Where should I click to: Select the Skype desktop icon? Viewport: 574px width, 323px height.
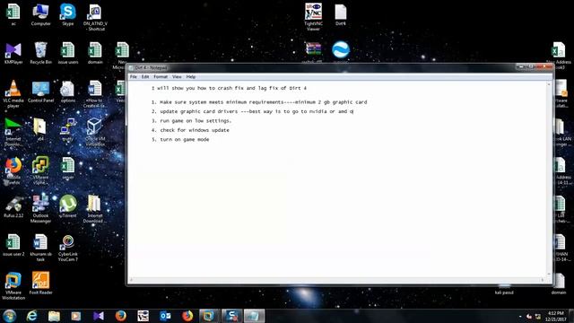click(x=68, y=14)
